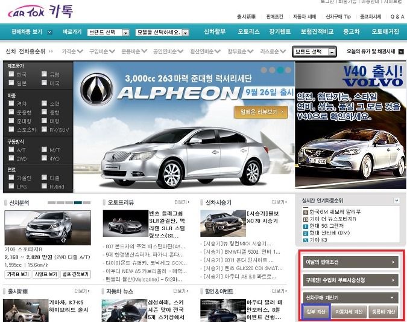Open 구매전! 수입차 무료시승신청 button
This screenshot has width=407, height=322.
(x=351, y=280)
